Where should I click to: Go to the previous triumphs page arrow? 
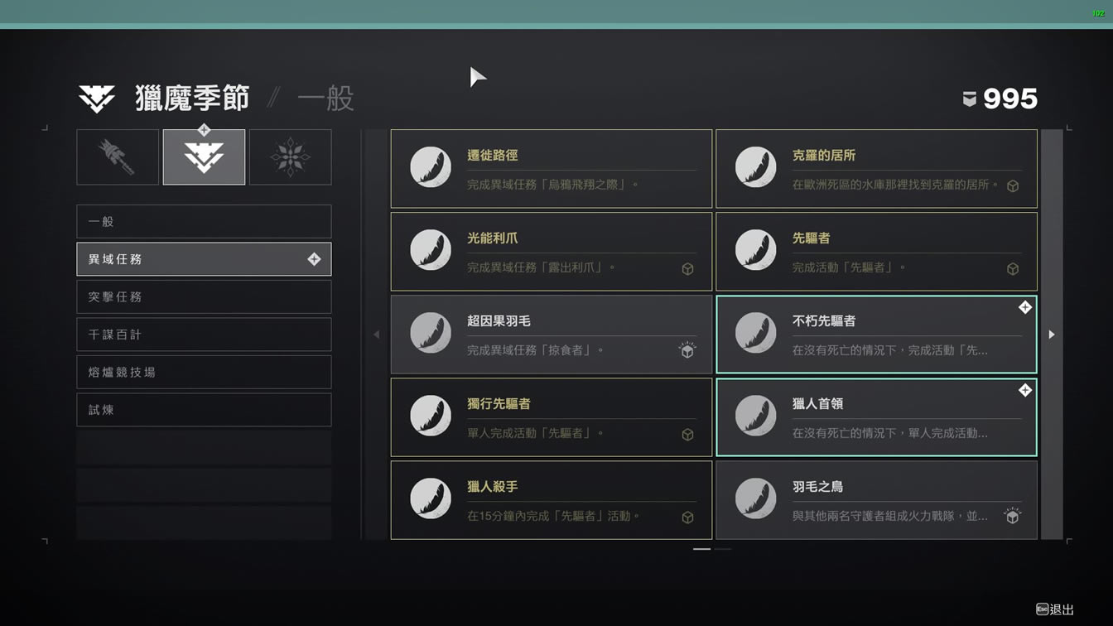click(377, 335)
